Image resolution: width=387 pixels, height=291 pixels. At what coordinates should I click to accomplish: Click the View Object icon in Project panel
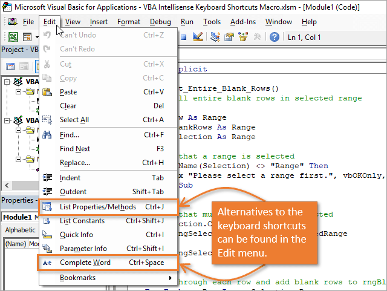tap(24, 66)
